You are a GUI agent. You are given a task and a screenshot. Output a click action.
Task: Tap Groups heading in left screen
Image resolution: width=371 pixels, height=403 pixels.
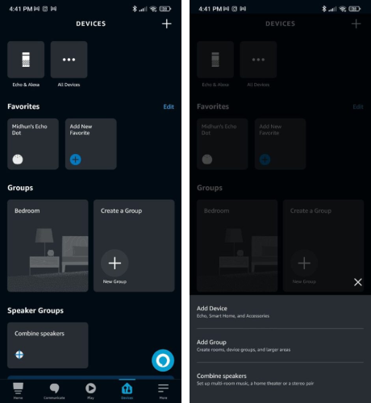(x=20, y=188)
